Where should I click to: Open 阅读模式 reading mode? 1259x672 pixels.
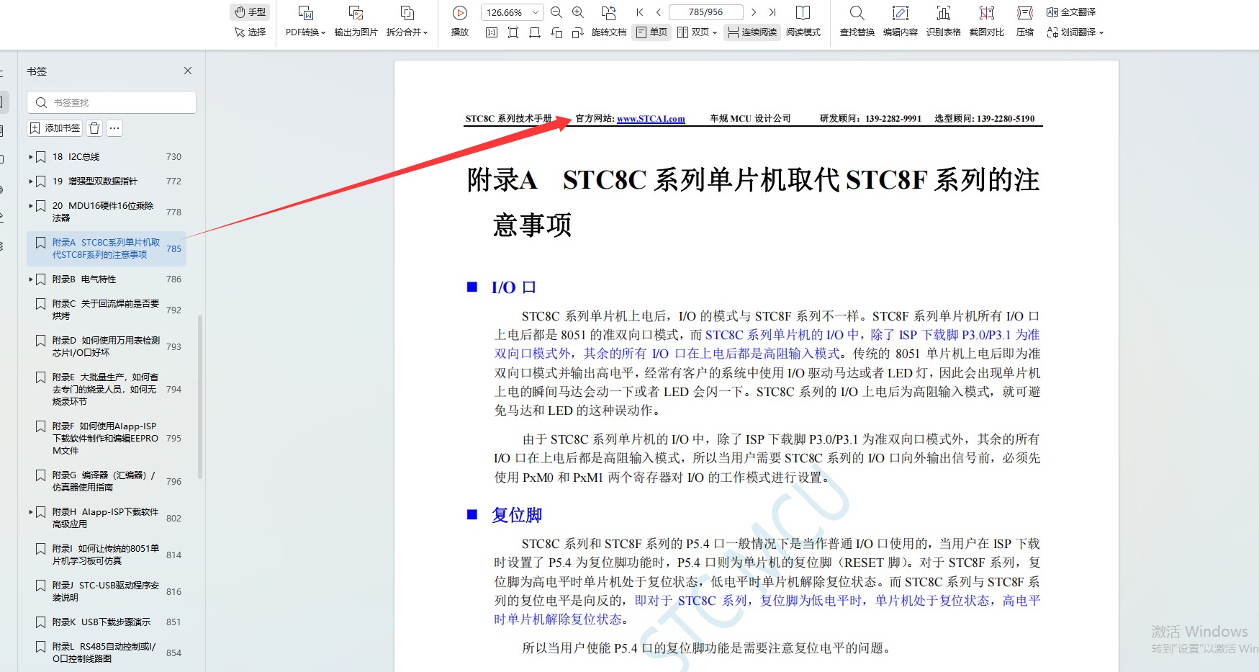point(803,22)
